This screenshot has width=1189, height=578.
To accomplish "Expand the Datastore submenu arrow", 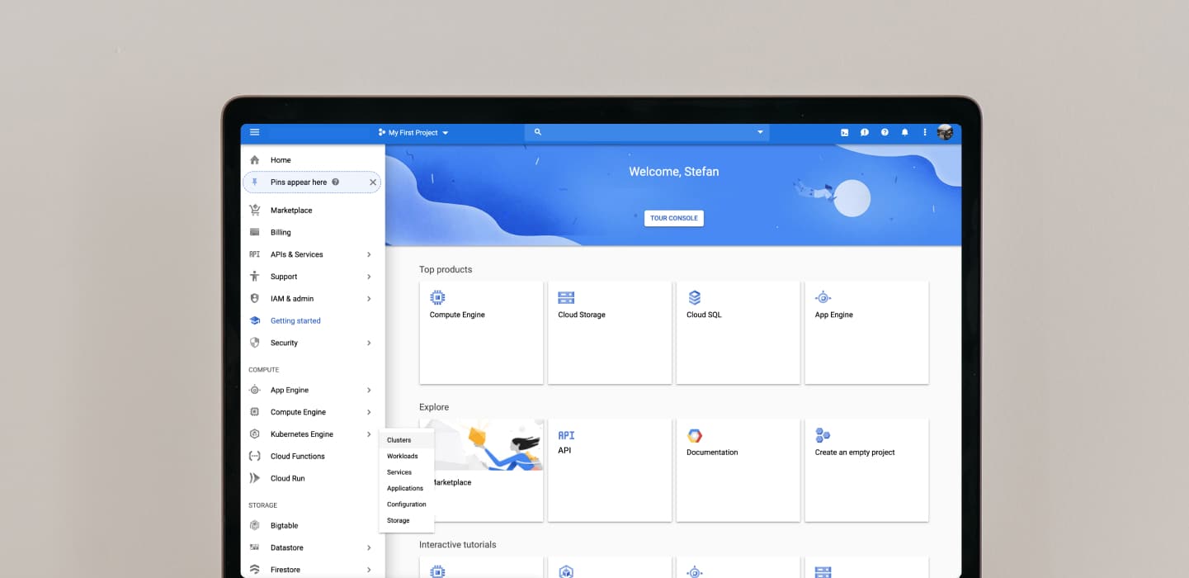I will point(369,547).
